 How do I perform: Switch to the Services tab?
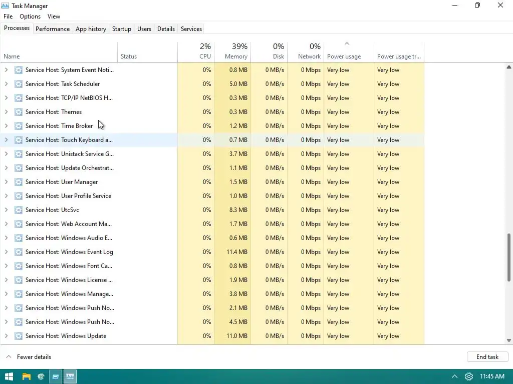[191, 28]
